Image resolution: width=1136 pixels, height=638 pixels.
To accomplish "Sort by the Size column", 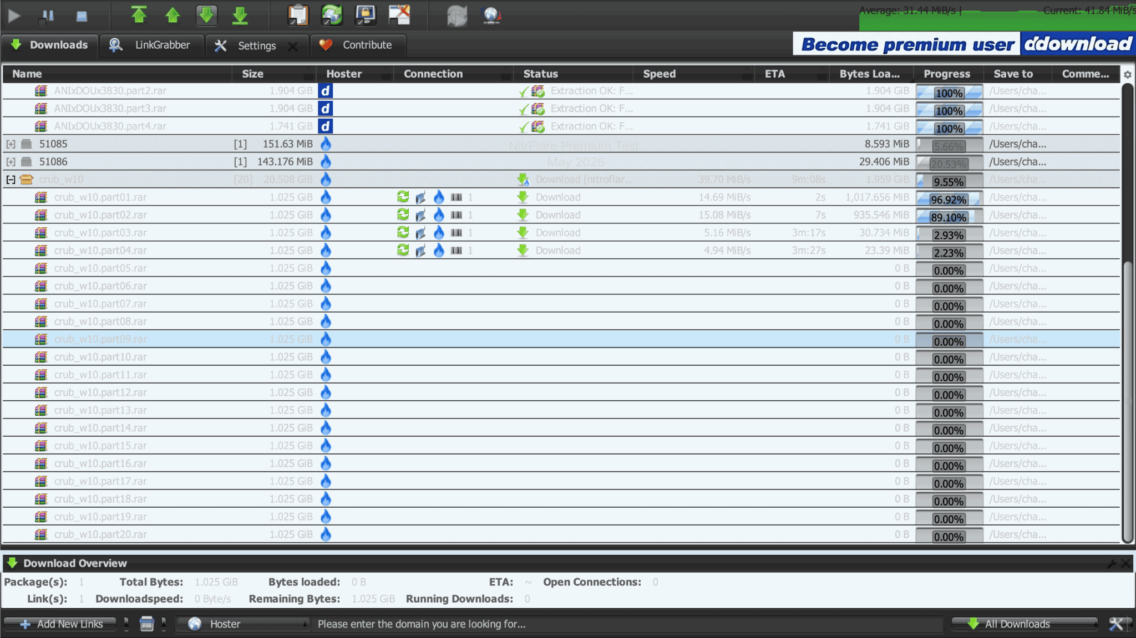I will [273, 74].
